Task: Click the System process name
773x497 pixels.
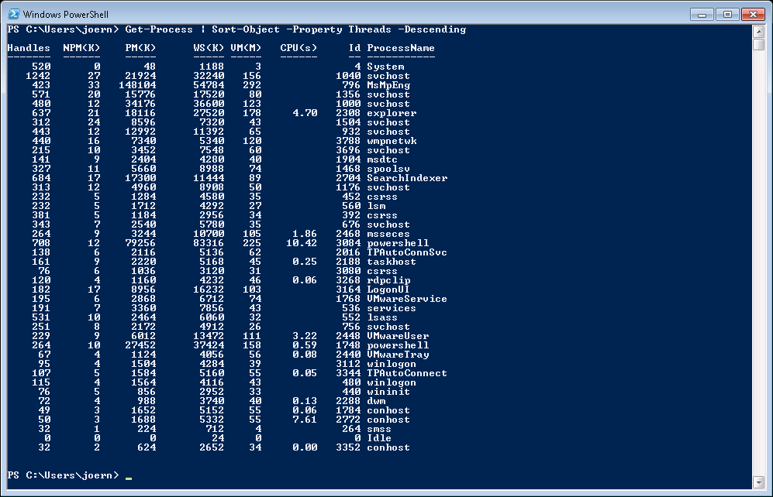Action: click(x=385, y=67)
